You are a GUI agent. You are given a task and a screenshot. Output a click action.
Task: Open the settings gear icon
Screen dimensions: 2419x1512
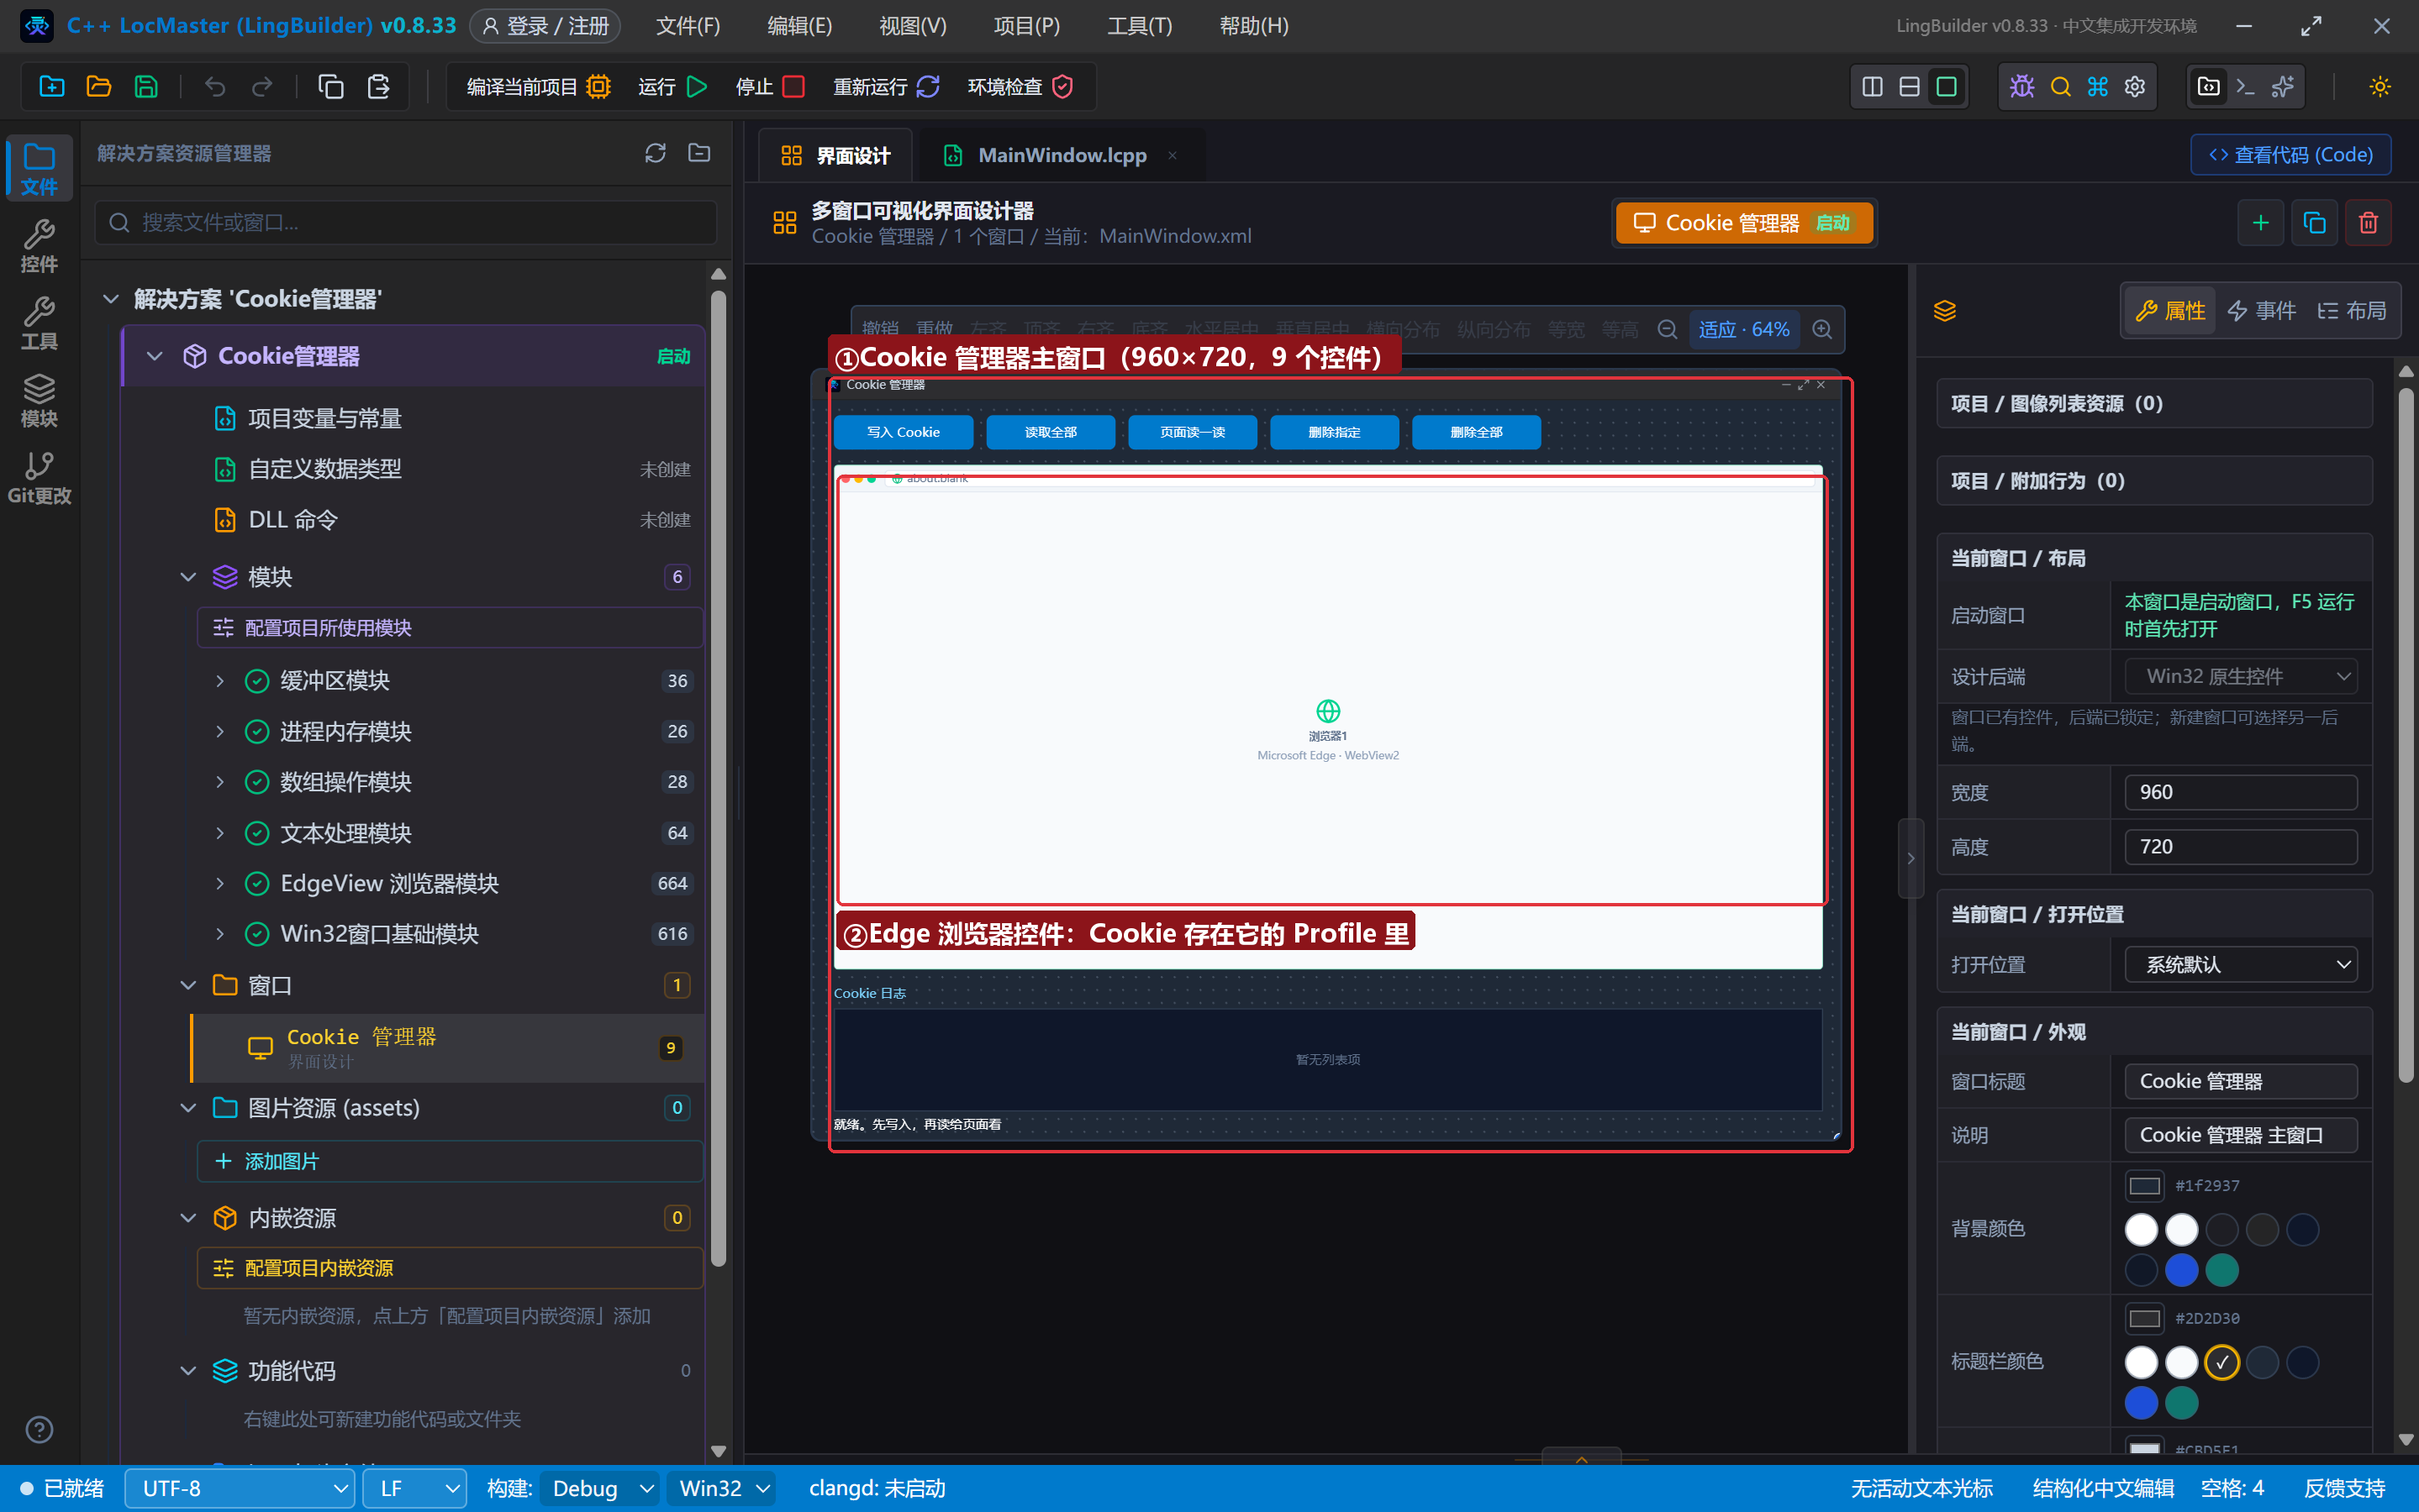click(x=2135, y=87)
